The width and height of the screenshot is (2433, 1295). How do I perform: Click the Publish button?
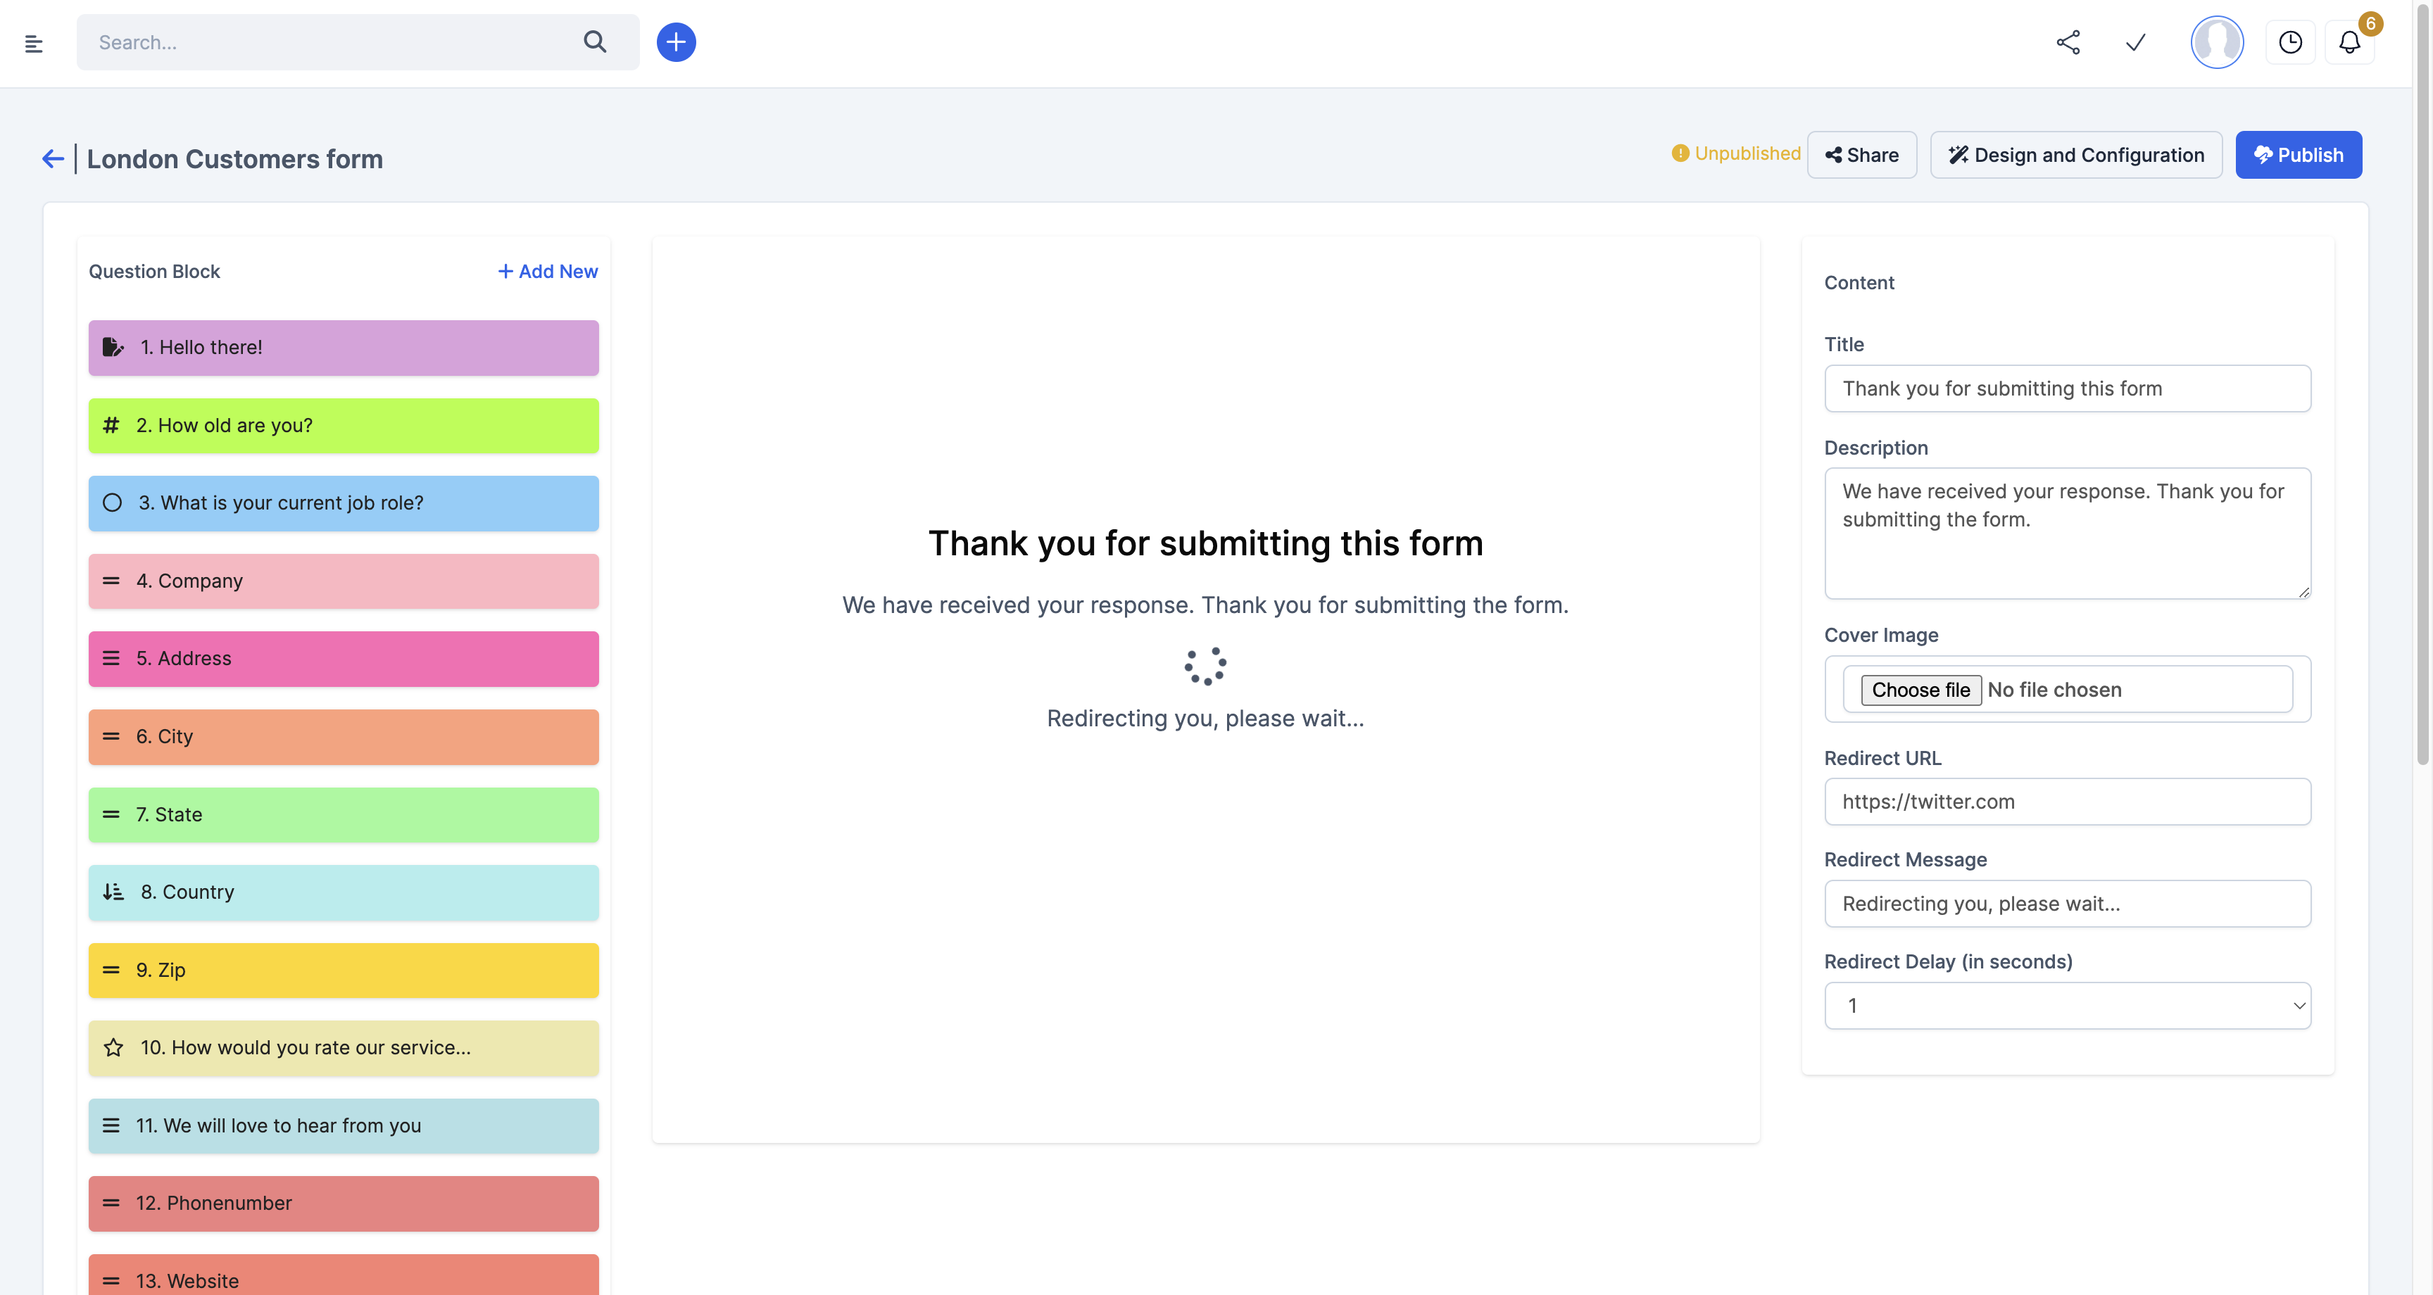point(2297,155)
